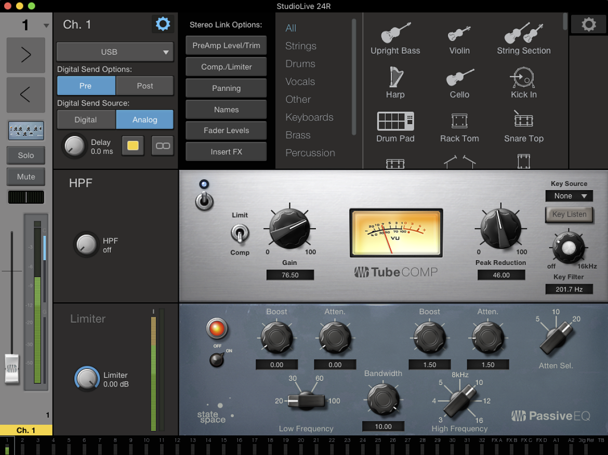The width and height of the screenshot is (608, 455).
Task: Select the Harp instrument icon
Action: pyautogui.click(x=395, y=83)
